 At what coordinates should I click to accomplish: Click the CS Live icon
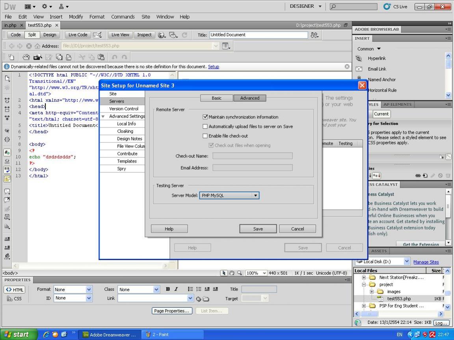(387, 6)
